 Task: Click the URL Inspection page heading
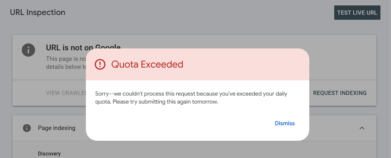[37, 12]
